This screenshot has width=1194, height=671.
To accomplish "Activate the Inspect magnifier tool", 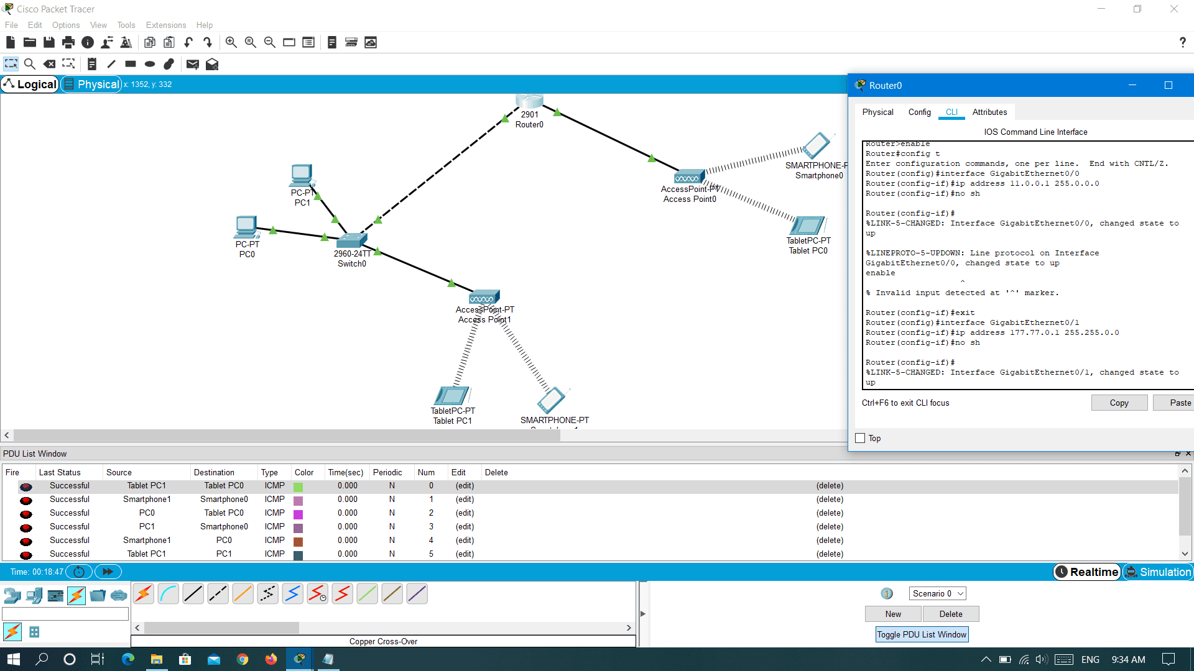I will [x=29, y=64].
